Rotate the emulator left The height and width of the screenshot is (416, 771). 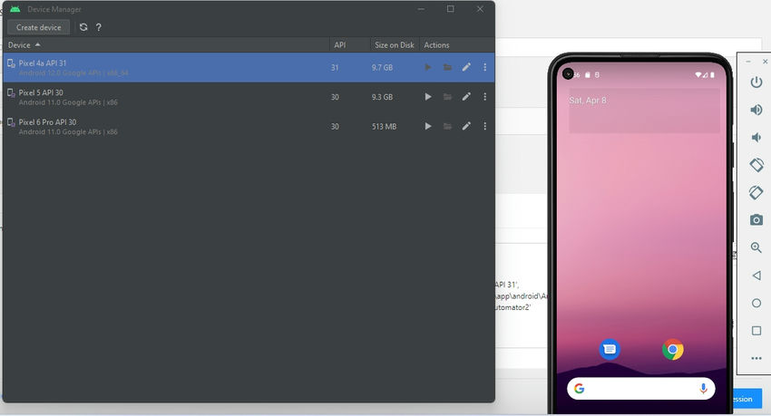[x=756, y=165]
